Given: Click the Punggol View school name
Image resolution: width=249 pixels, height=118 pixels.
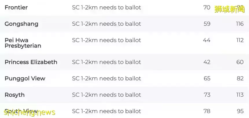Looking at the screenshot, I should [x=25, y=79].
